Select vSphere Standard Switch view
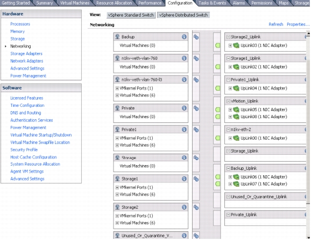Screen dimensions: 311x240 tap(131, 15)
